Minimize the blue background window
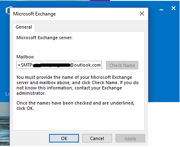Screen dimensions: 180x147 click(x=162, y=9)
